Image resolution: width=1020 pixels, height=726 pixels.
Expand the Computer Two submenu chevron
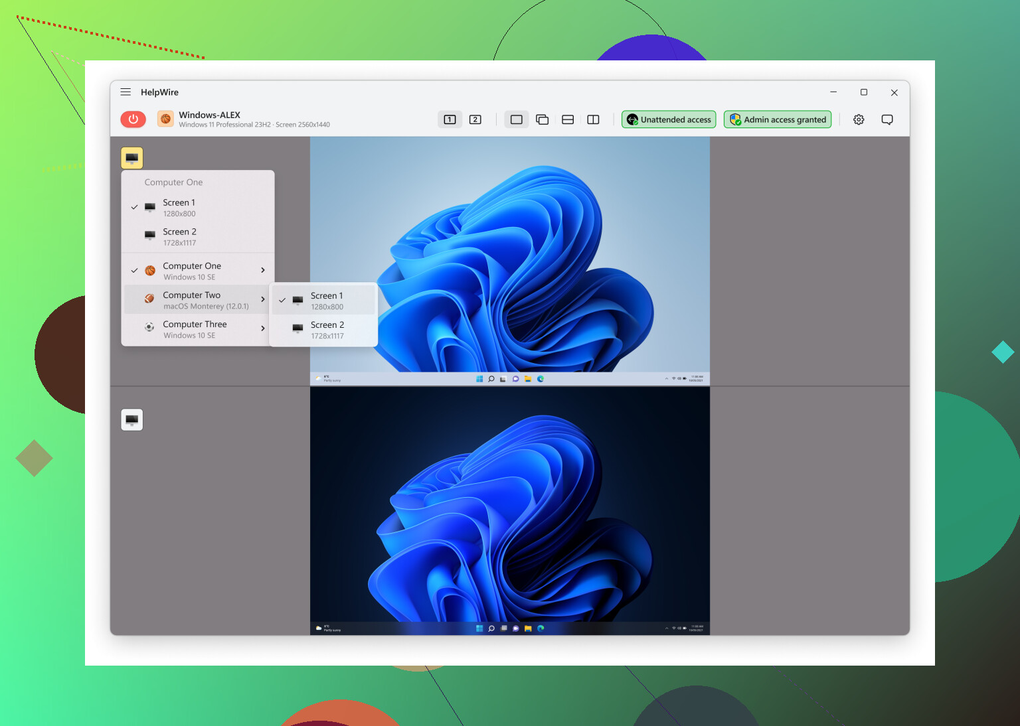[x=263, y=299]
